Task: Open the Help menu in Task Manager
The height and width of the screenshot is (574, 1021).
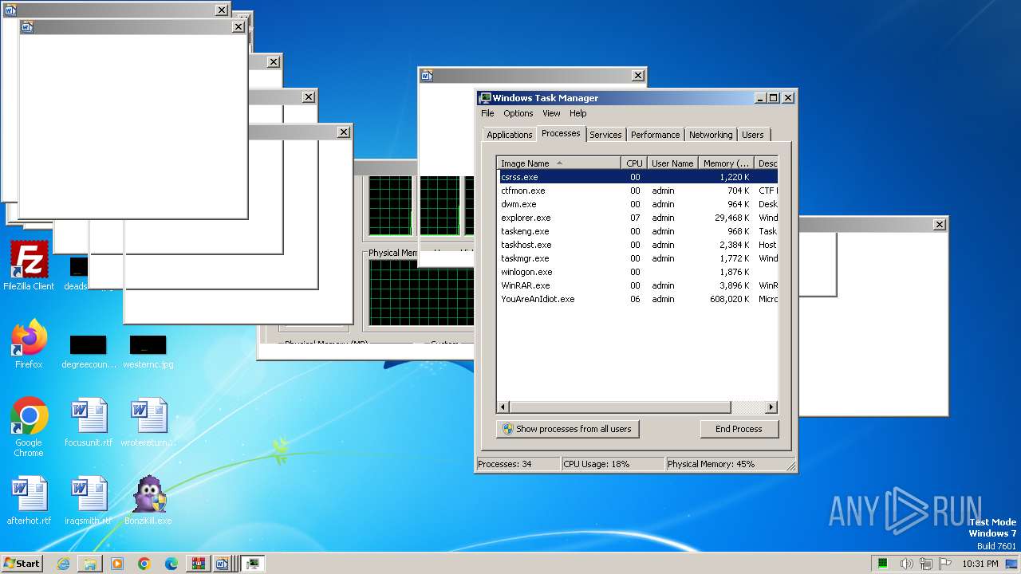Action: pos(578,113)
